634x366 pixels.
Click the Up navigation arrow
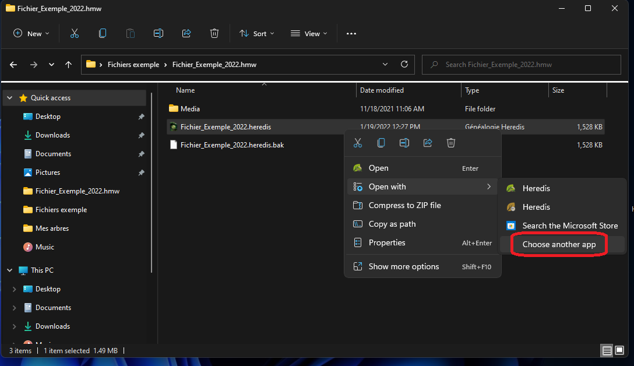point(68,65)
